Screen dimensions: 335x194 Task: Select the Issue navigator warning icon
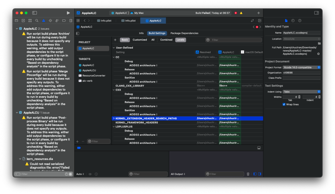pyautogui.click(x=44, y=21)
